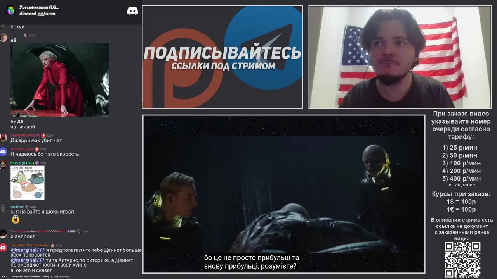Screen dimensions: 497x279
Task: Click the Discord logo in chat header
Action: [132, 11]
